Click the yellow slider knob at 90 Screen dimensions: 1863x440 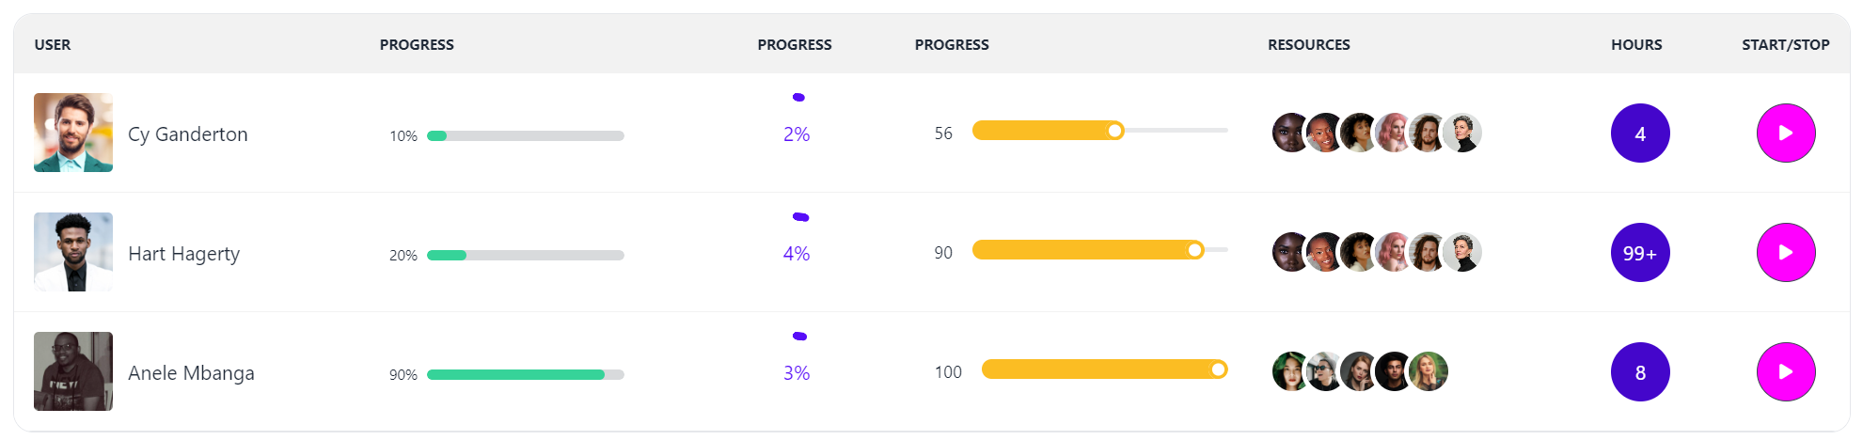(x=1195, y=250)
